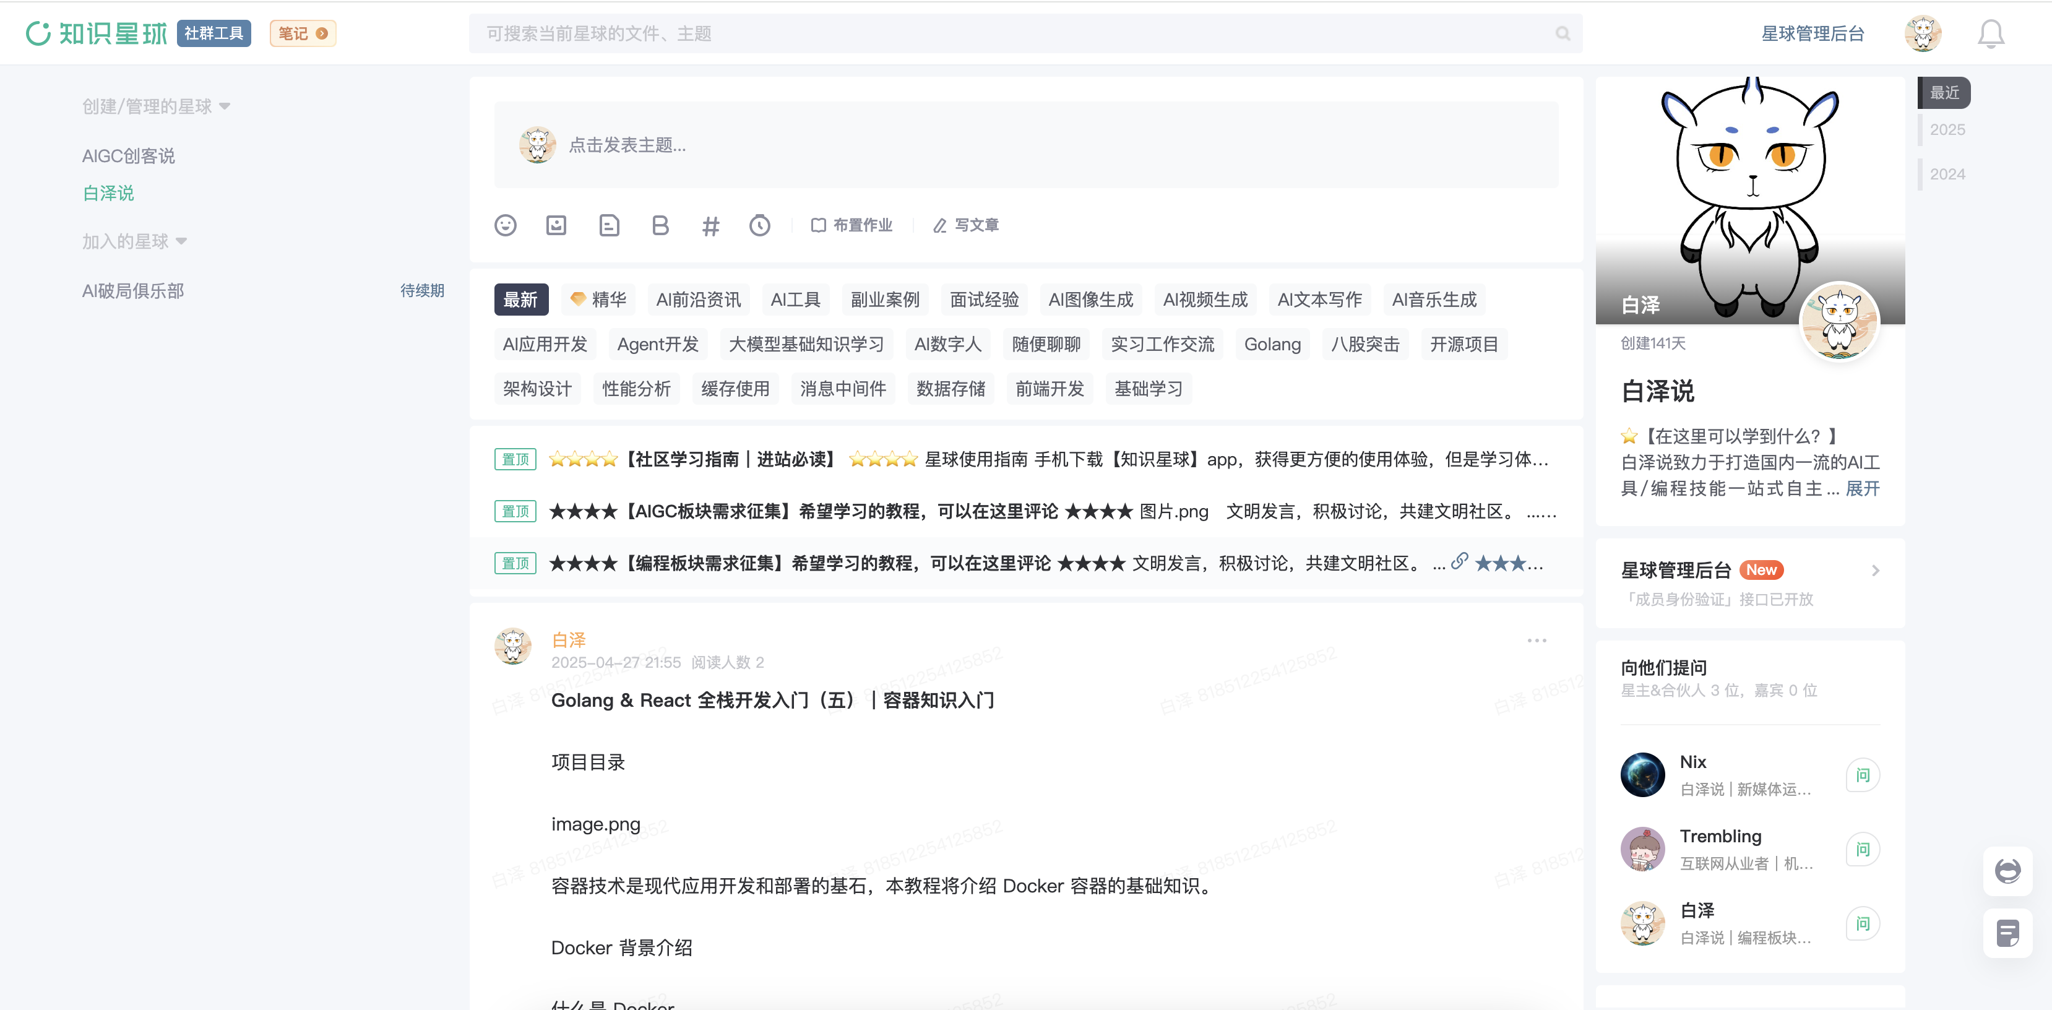
Task: Click the file attachment icon in toolbar
Action: click(x=608, y=225)
